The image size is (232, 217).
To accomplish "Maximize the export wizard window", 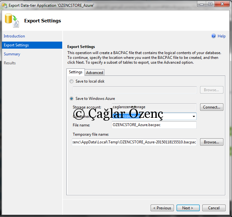I will (x=210, y=4).
